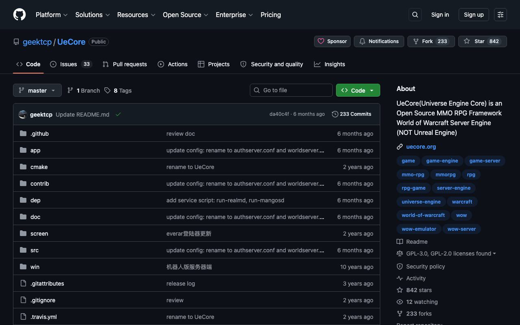Expand the Enterprise menu
The width and height of the screenshot is (520, 325).
[x=234, y=15]
